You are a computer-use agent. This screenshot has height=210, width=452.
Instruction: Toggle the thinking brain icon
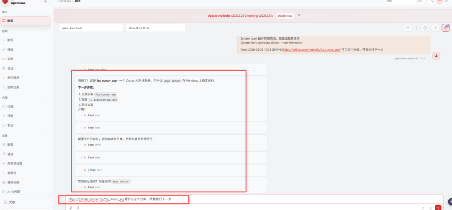425,28
